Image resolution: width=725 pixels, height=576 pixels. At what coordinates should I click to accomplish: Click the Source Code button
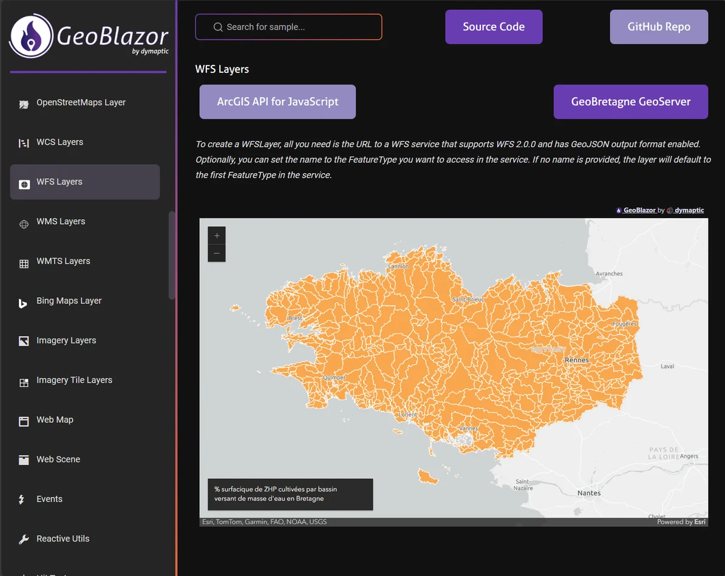pos(494,27)
